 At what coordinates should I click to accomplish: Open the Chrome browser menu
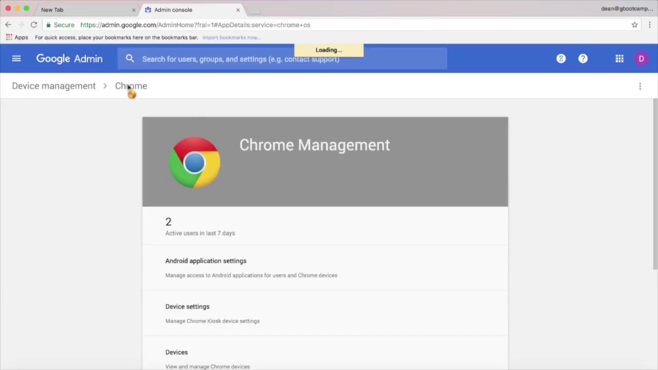(x=650, y=25)
